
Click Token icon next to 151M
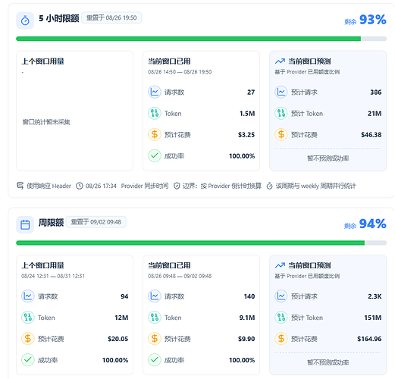[x=281, y=318]
